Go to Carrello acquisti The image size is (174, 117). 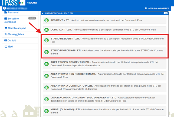16,28
